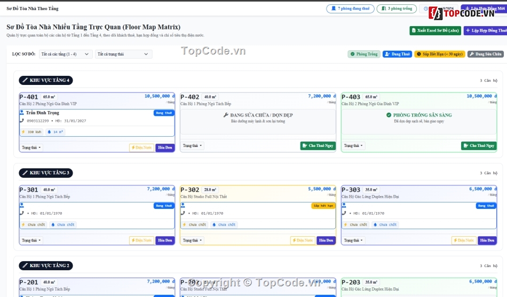The image size is (507, 297).
Task: Click electricity 'chưa chốt' chip on P-303
Action: (x=355, y=224)
